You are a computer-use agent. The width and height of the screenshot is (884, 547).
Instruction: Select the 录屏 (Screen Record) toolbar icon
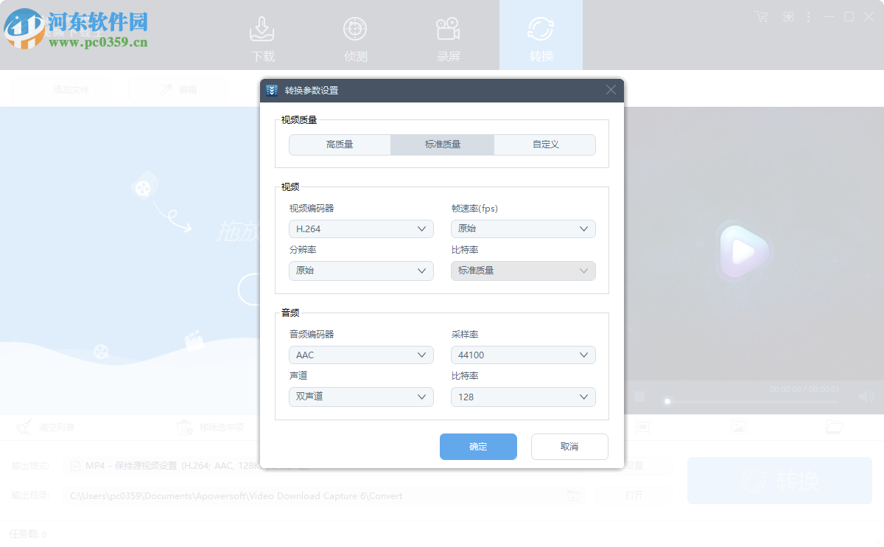click(448, 35)
